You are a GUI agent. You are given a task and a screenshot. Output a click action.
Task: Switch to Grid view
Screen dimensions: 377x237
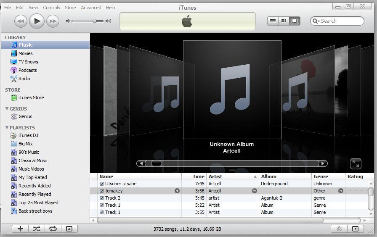tap(284, 21)
